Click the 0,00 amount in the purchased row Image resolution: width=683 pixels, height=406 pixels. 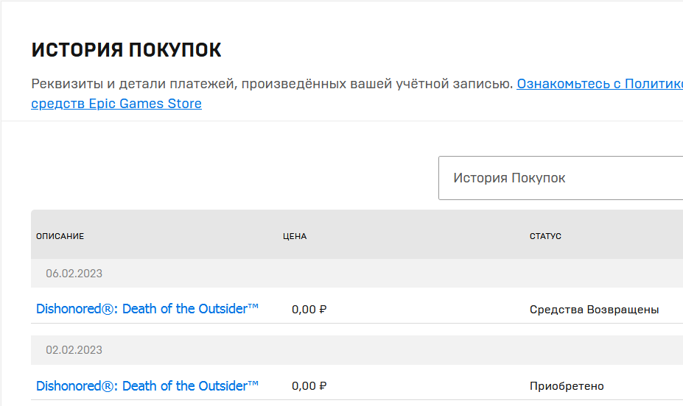click(304, 387)
